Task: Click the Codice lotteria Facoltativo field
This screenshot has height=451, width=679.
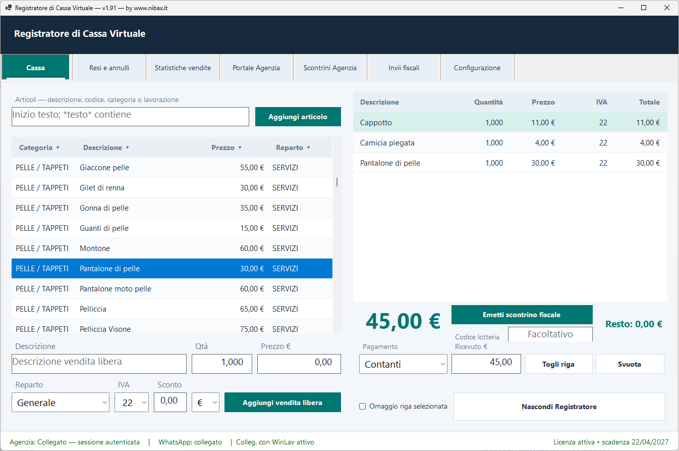Action: click(x=550, y=334)
